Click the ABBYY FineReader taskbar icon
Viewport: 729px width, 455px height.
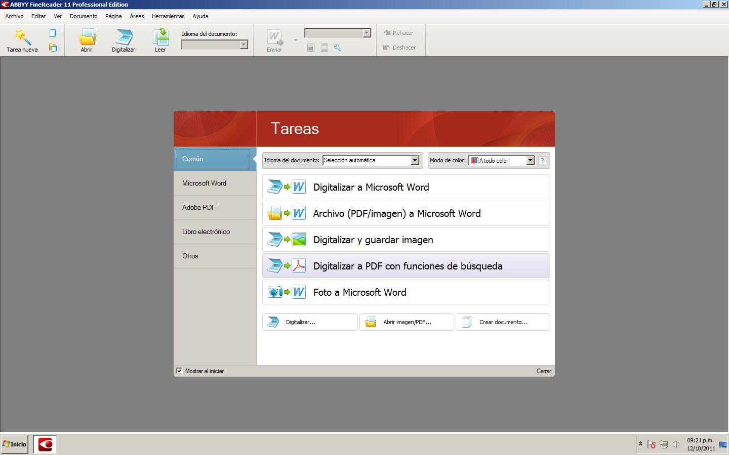point(45,444)
